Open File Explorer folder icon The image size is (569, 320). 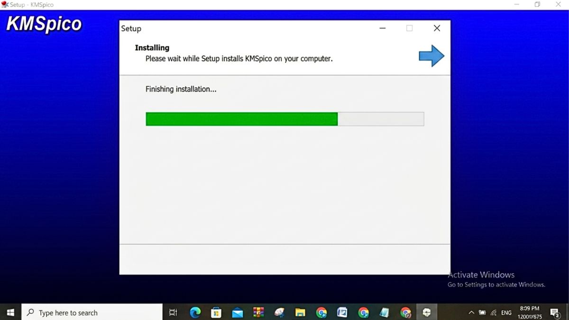tap(300, 312)
